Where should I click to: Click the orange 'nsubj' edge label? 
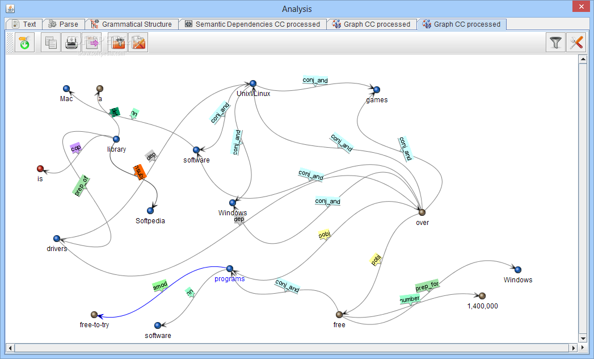(140, 172)
